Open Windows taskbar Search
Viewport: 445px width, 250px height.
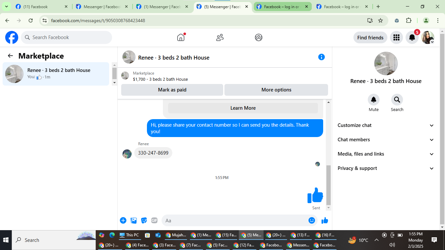coord(54,240)
